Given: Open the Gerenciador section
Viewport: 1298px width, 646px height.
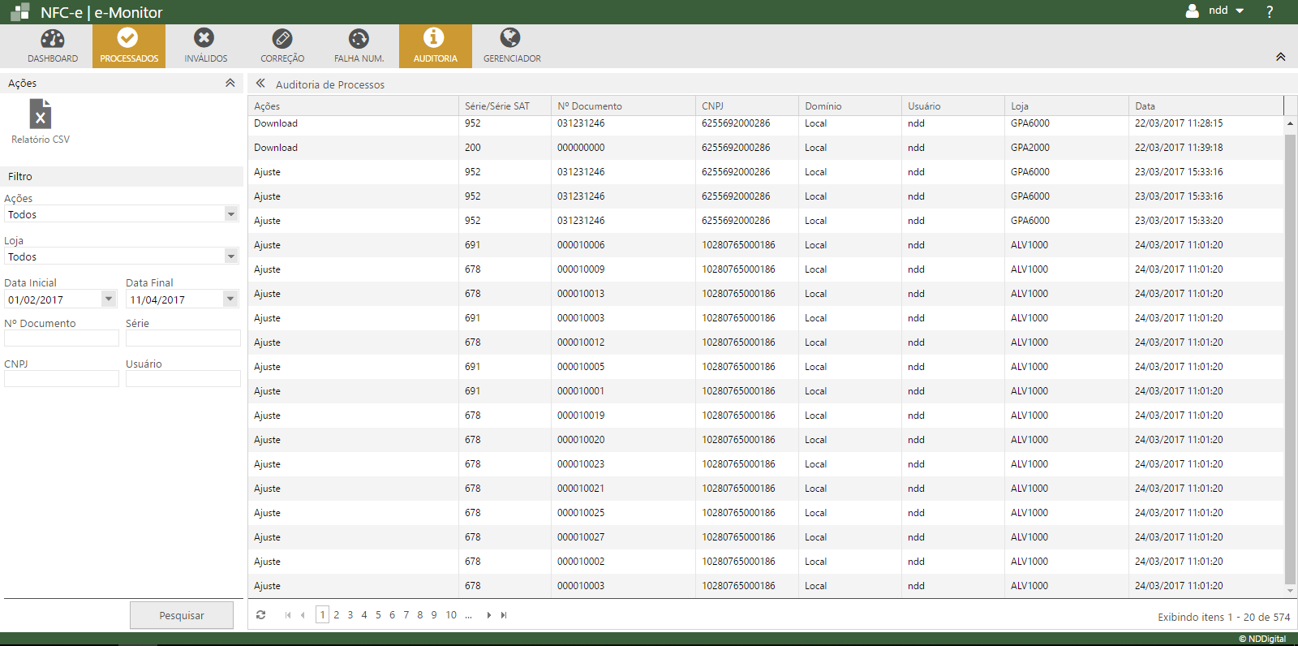Looking at the screenshot, I should (511, 46).
